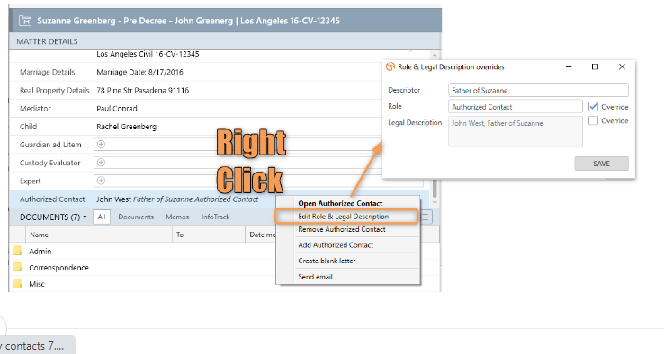664x354 pixels.
Task: Sort documents by the Name column header
Action: click(39, 235)
